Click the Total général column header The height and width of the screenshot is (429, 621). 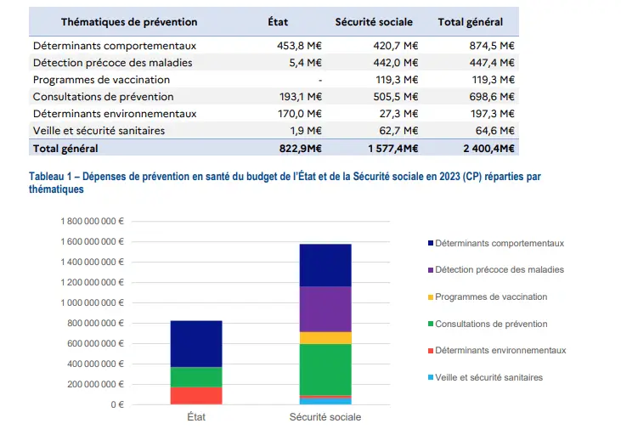click(x=470, y=22)
